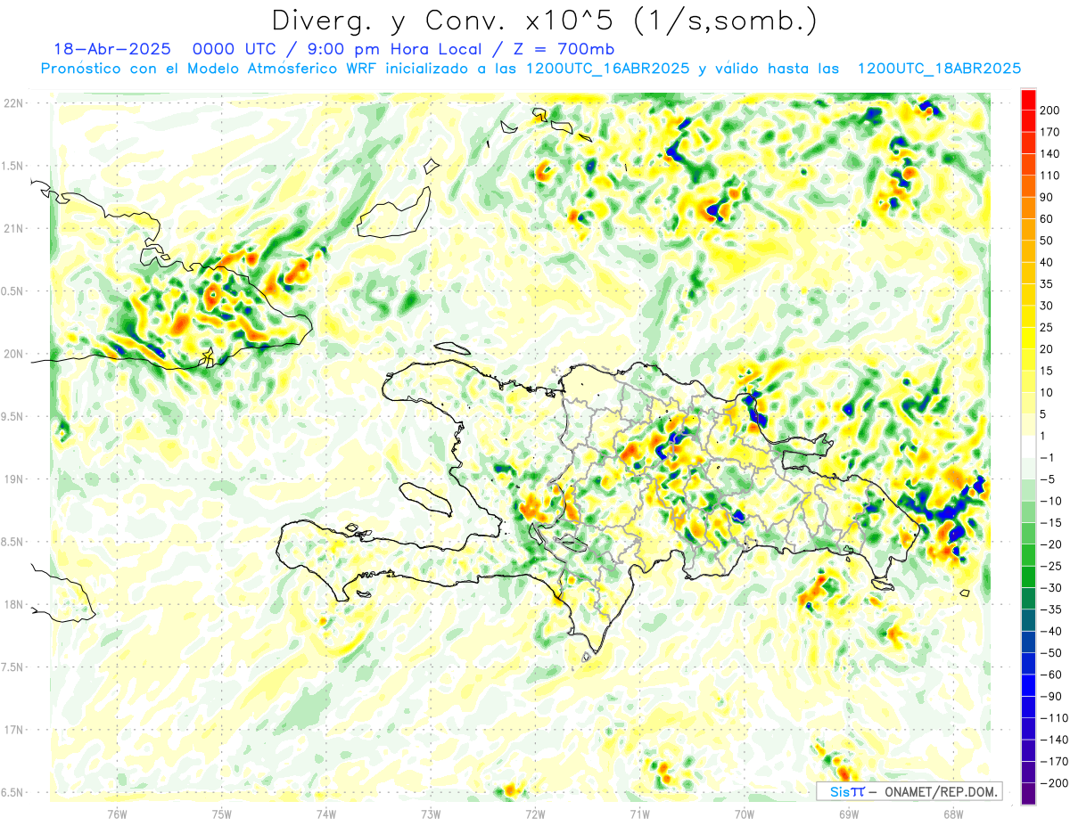
Task: Click latitude label '21N'
Action: (13, 228)
